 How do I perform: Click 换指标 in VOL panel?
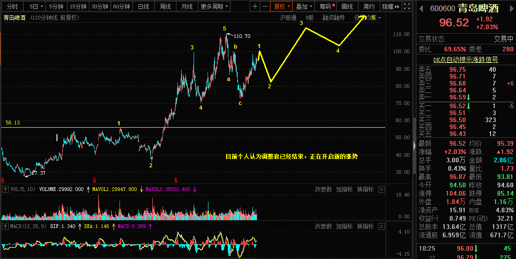365,189
